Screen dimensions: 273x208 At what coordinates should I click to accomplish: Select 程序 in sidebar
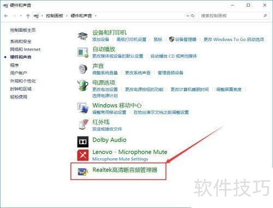(x=14, y=65)
